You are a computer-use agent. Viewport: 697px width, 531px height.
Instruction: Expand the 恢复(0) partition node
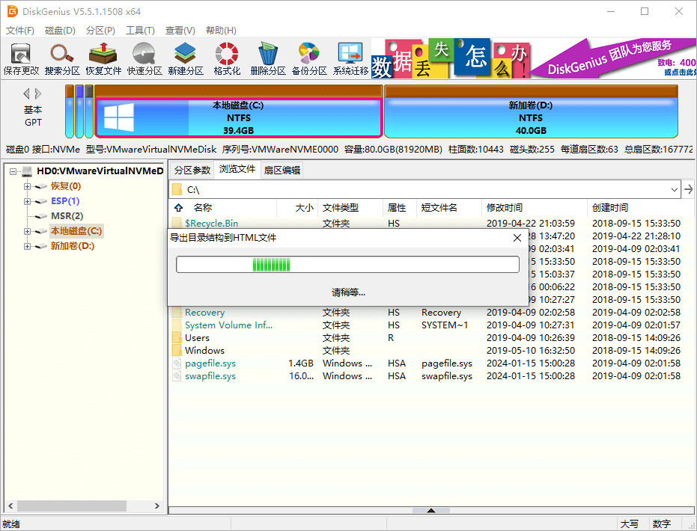pyautogui.click(x=28, y=186)
